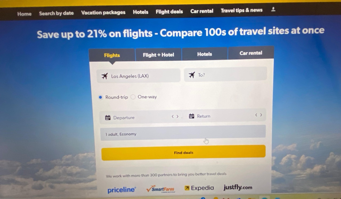Click the Find deals button

pyautogui.click(x=184, y=153)
